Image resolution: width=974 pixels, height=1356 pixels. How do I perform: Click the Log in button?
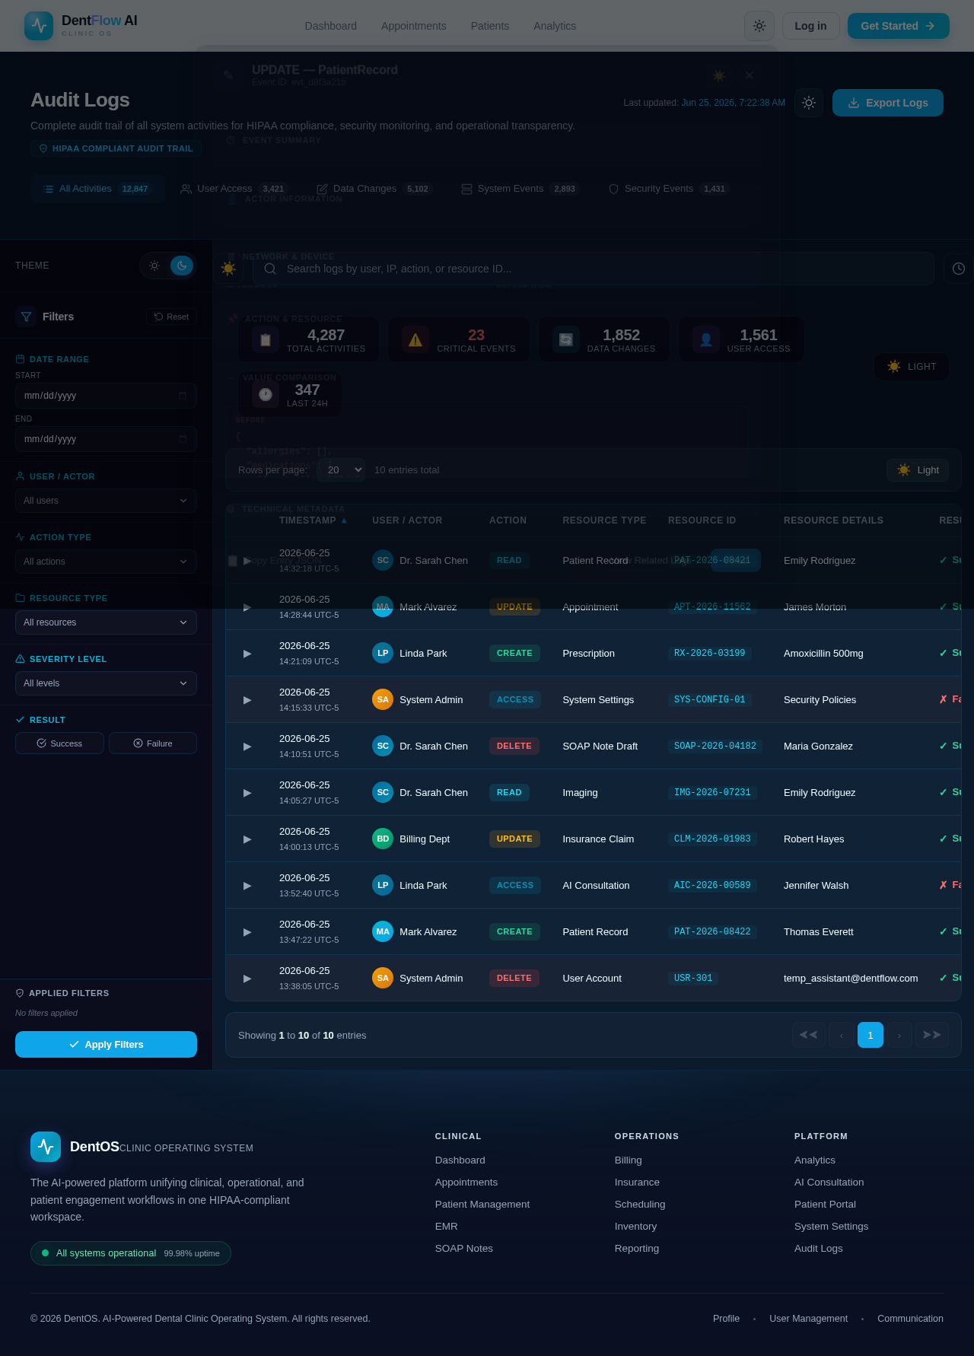coord(810,26)
